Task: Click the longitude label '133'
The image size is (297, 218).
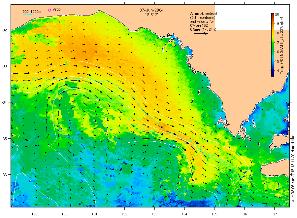Action: 154,214
